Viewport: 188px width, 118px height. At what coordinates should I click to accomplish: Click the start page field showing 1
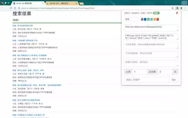pos(140,72)
